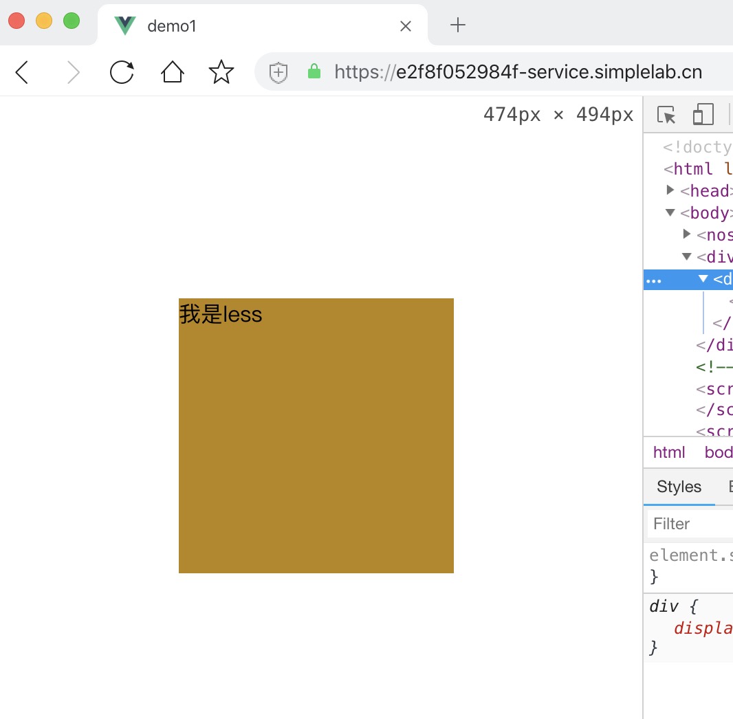Select the closing /di tag line
The width and height of the screenshot is (733, 719).
coord(714,345)
